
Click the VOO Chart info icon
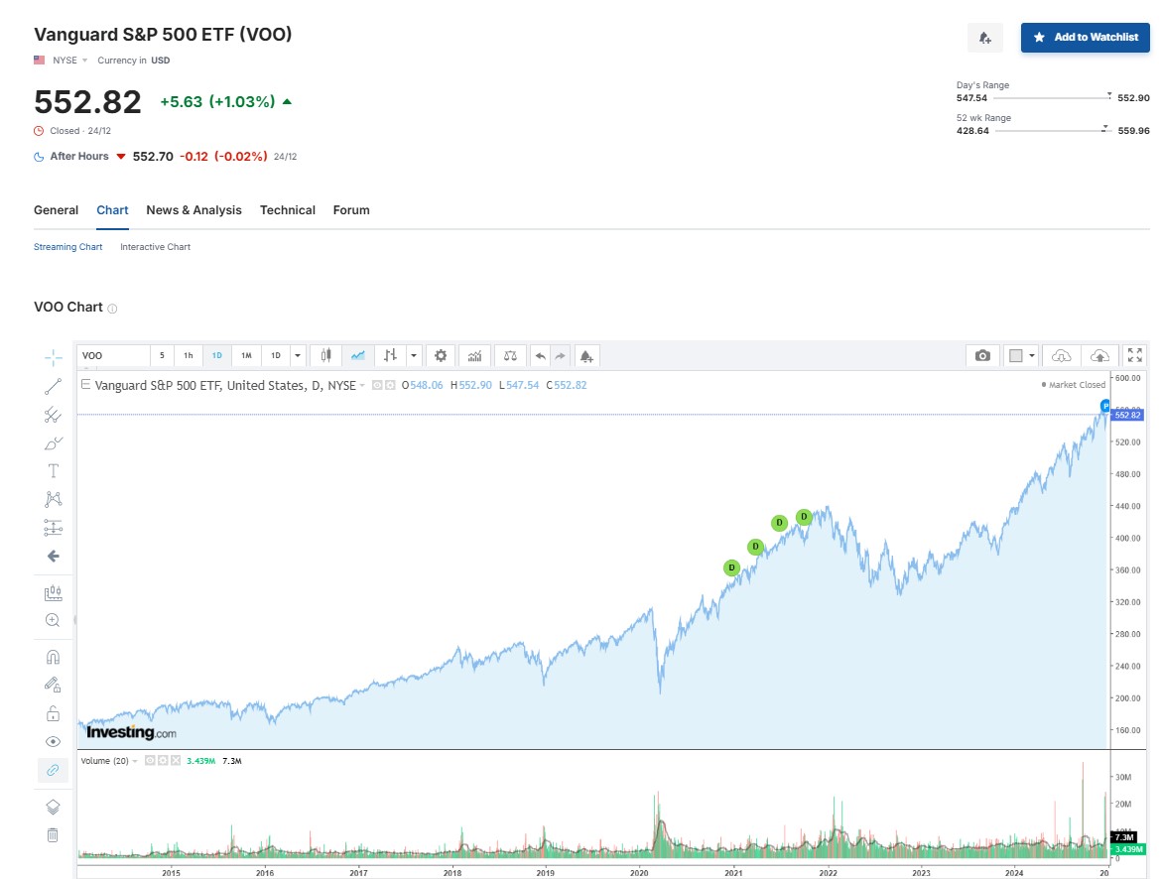tap(112, 309)
